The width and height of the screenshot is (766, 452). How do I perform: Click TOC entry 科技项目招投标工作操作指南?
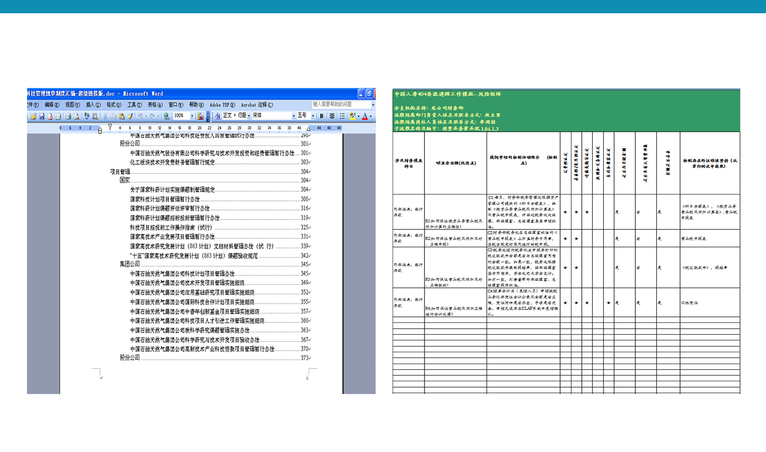pyautogui.click(x=170, y=227)
